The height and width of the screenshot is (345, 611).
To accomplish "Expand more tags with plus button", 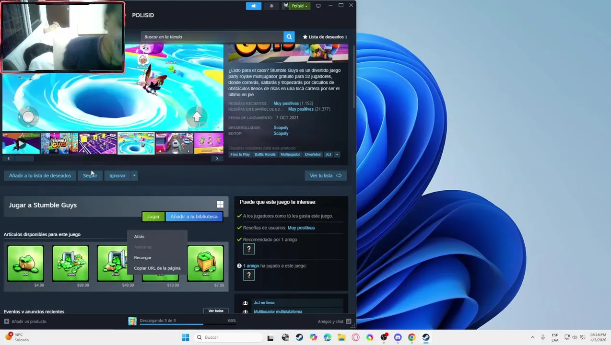I will pyautogui.click(x=337, y=154).
